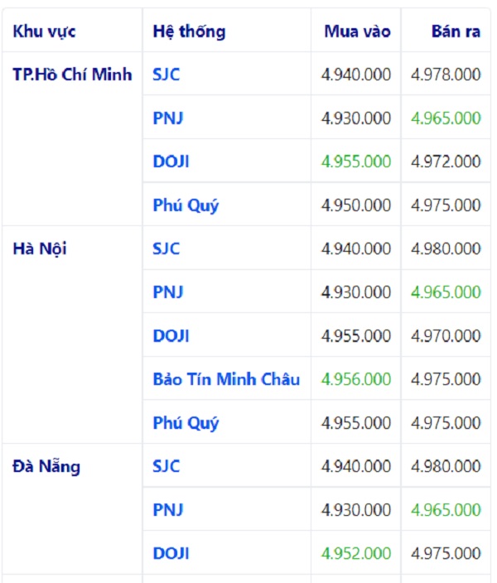Select the DOJI link in the Hà Nội rows
Screen dimensions: 497x583
tap(171, 336)
